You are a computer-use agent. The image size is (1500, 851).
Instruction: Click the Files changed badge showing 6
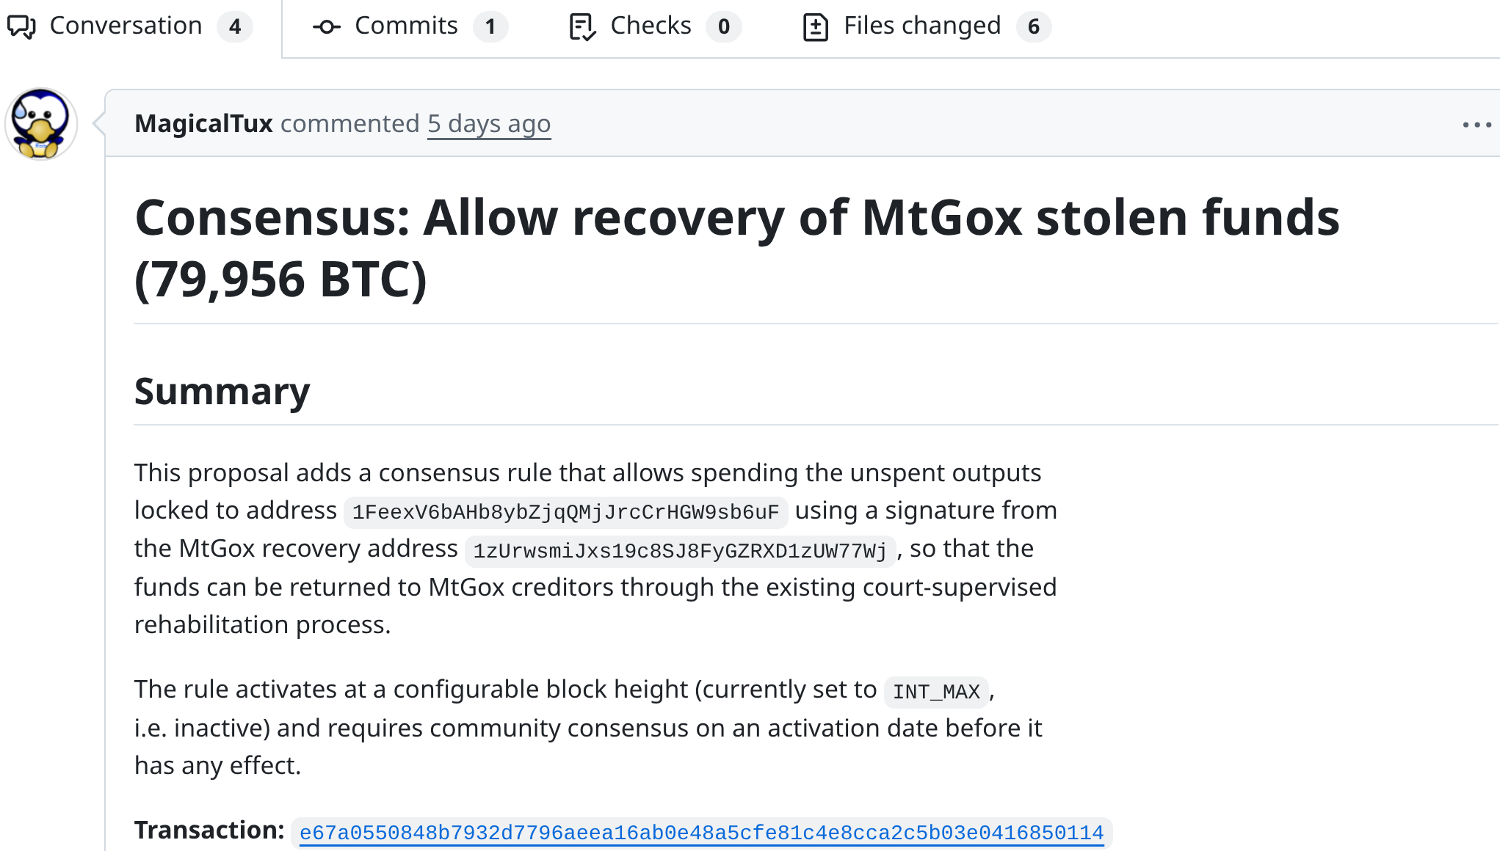pyautogui.click(x=1034, y=27)
